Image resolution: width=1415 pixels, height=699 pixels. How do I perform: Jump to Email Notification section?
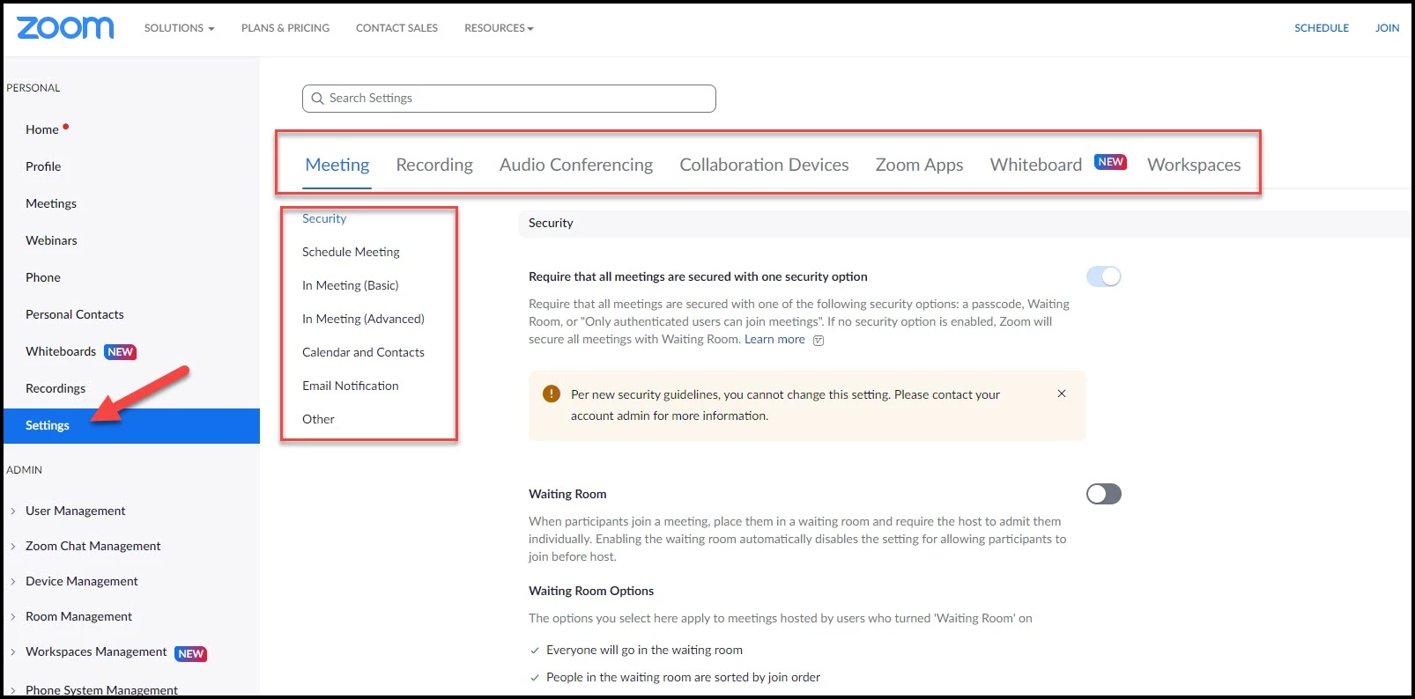(x=350, y=386)
